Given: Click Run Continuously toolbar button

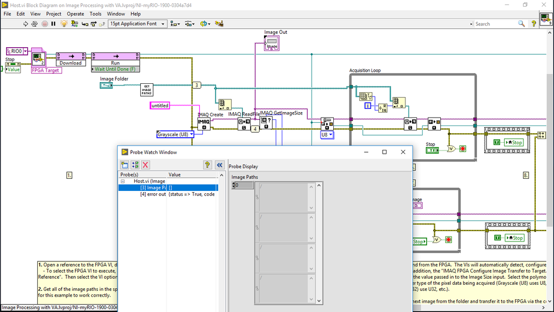Looking at the screenshot, I should [x=34, y=24].
